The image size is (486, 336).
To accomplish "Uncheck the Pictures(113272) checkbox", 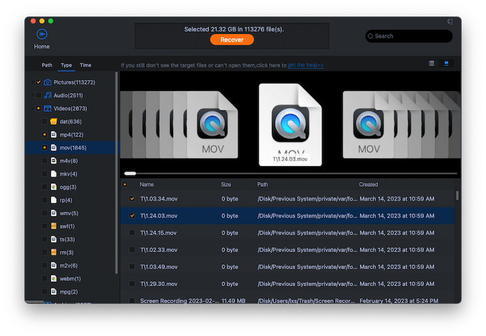I will pos(38,82).
